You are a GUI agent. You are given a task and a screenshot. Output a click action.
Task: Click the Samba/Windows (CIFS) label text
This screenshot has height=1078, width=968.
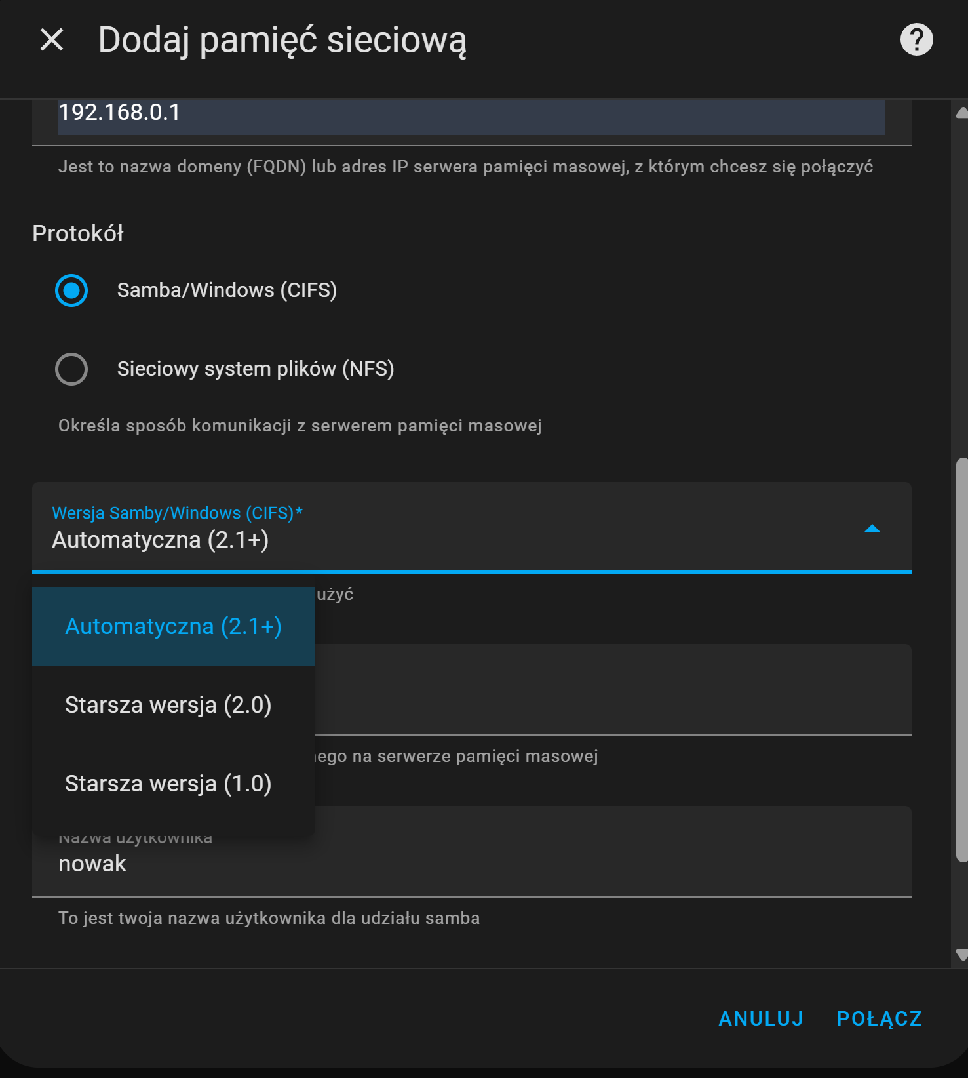coord(227,290)
